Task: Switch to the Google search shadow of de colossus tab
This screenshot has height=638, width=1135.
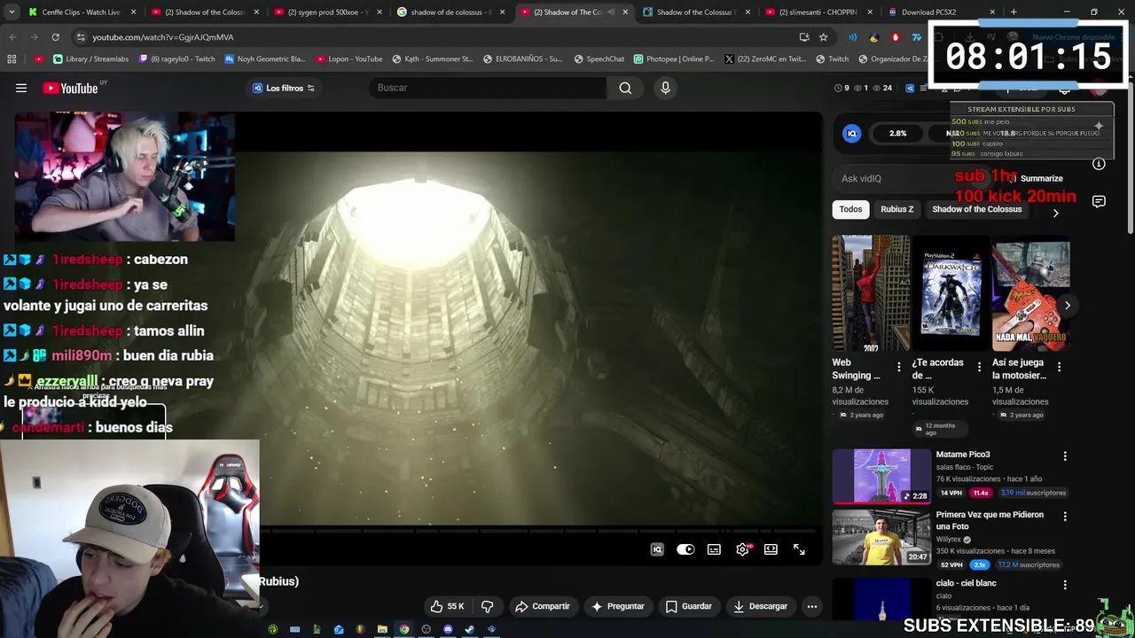Action: tap(450, 12)
